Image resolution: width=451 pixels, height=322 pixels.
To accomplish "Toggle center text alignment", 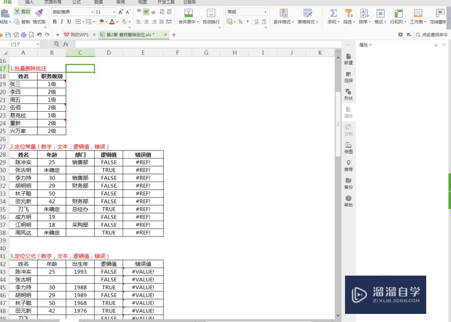I will [x=147, y=22].
